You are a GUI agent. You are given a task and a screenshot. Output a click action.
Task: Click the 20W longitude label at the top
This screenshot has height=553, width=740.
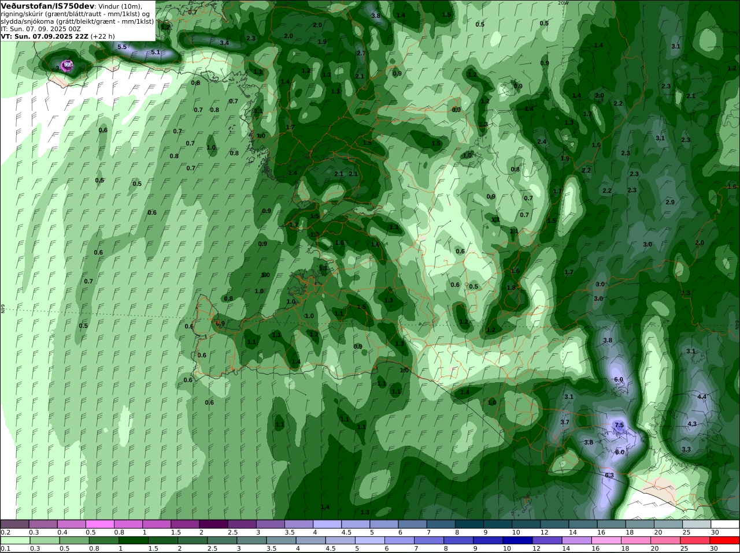(x=563, y=3)
